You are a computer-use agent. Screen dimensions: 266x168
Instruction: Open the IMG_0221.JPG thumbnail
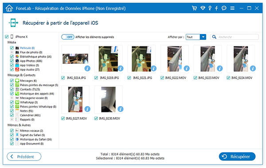pyautogui.click(x=141, y=59)
